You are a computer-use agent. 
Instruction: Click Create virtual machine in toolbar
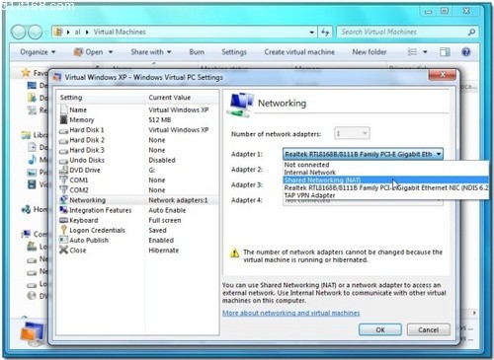coord(299,52)
